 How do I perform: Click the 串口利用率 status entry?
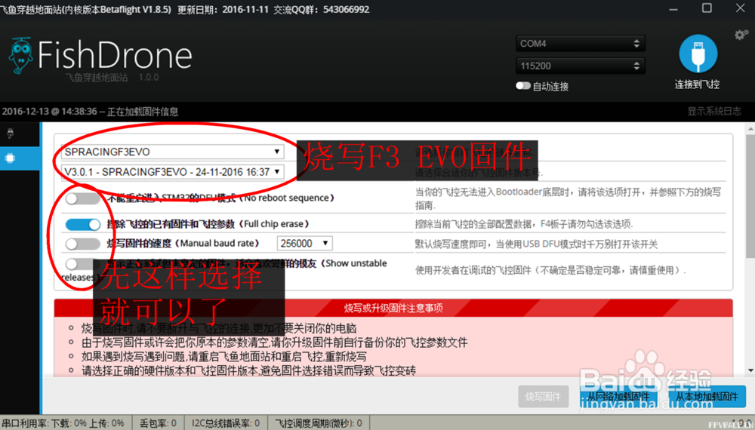pos(63,423)
